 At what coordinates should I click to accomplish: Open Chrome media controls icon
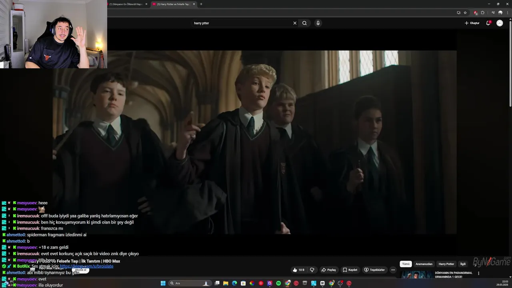pyautogui.click(x=493, y=12)
